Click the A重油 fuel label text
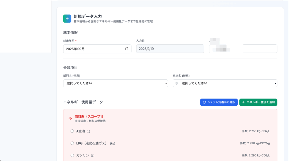This screenshot has height=161, width=289. point(80,131)
